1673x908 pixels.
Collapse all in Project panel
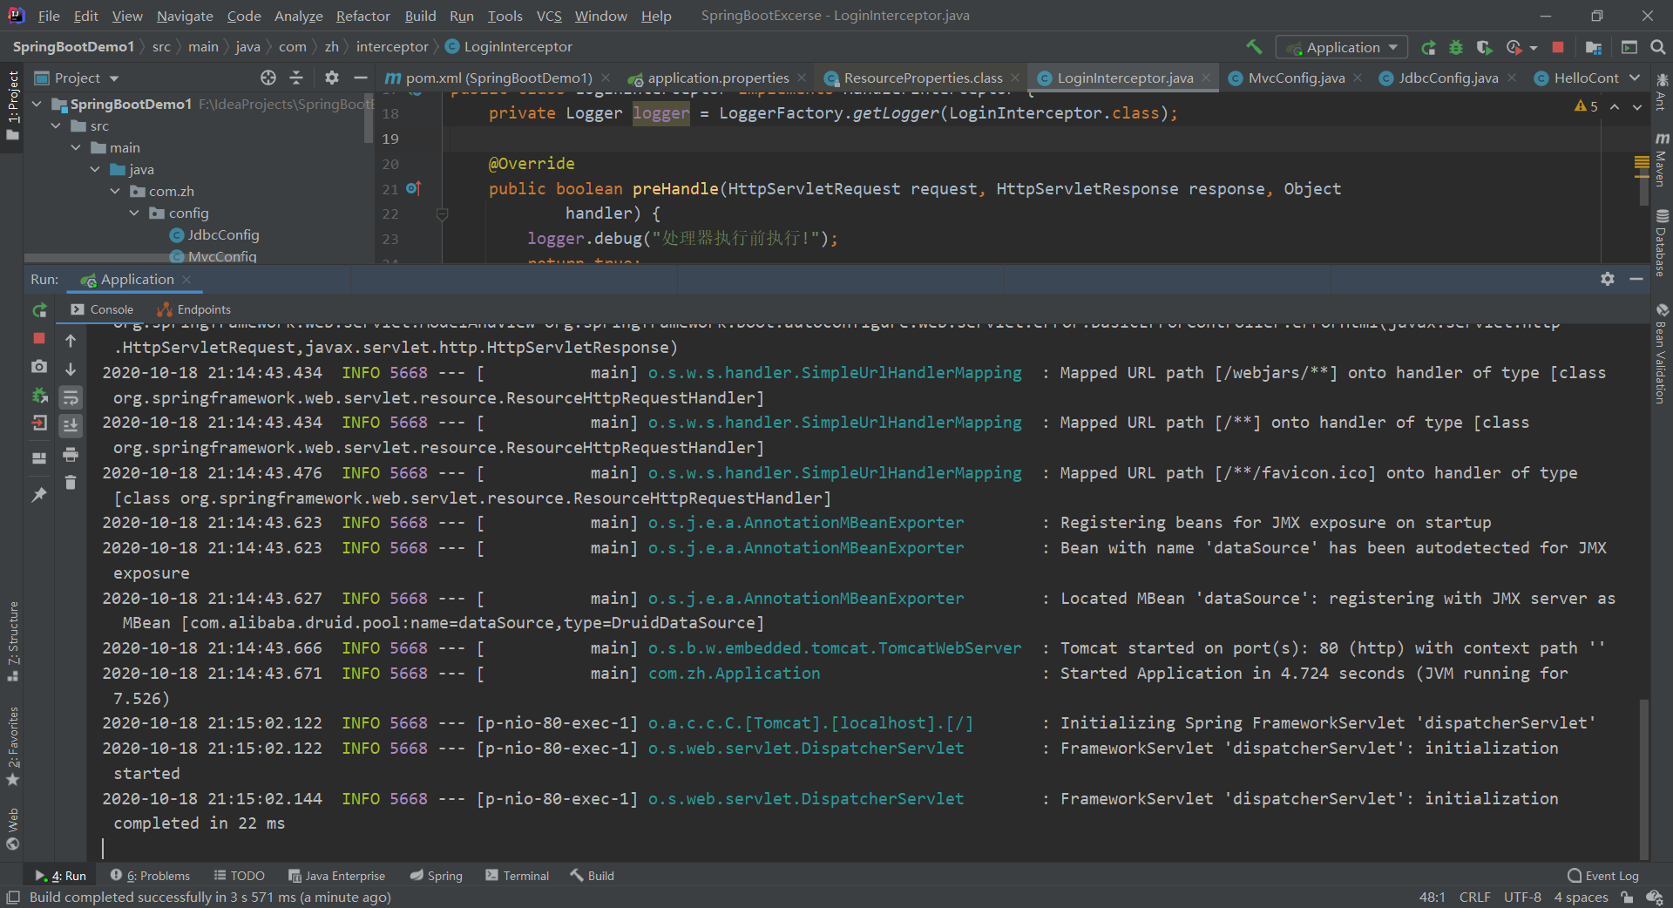click(296, 78)
